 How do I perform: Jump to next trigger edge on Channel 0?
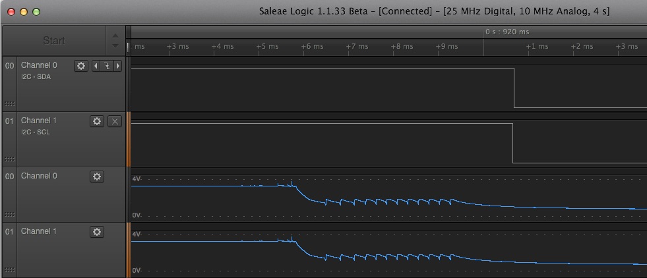point(118,66)
